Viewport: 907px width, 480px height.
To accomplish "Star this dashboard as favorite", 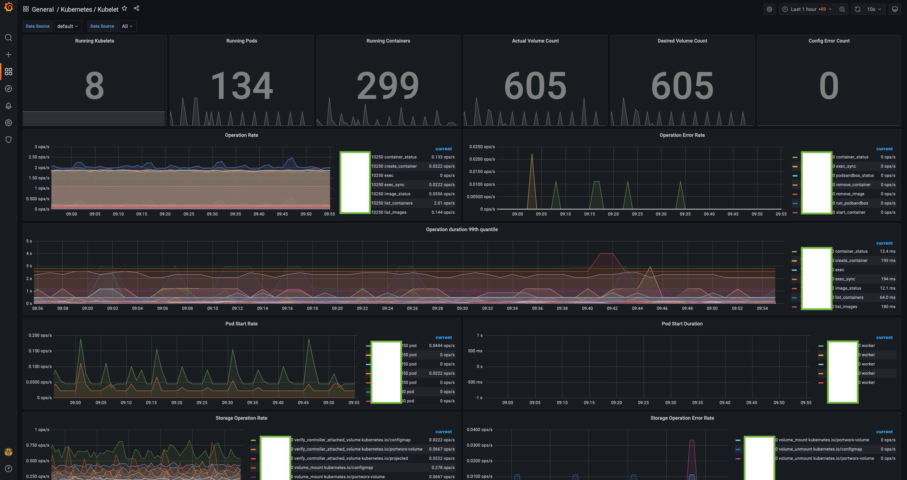I will pos(124,9).
